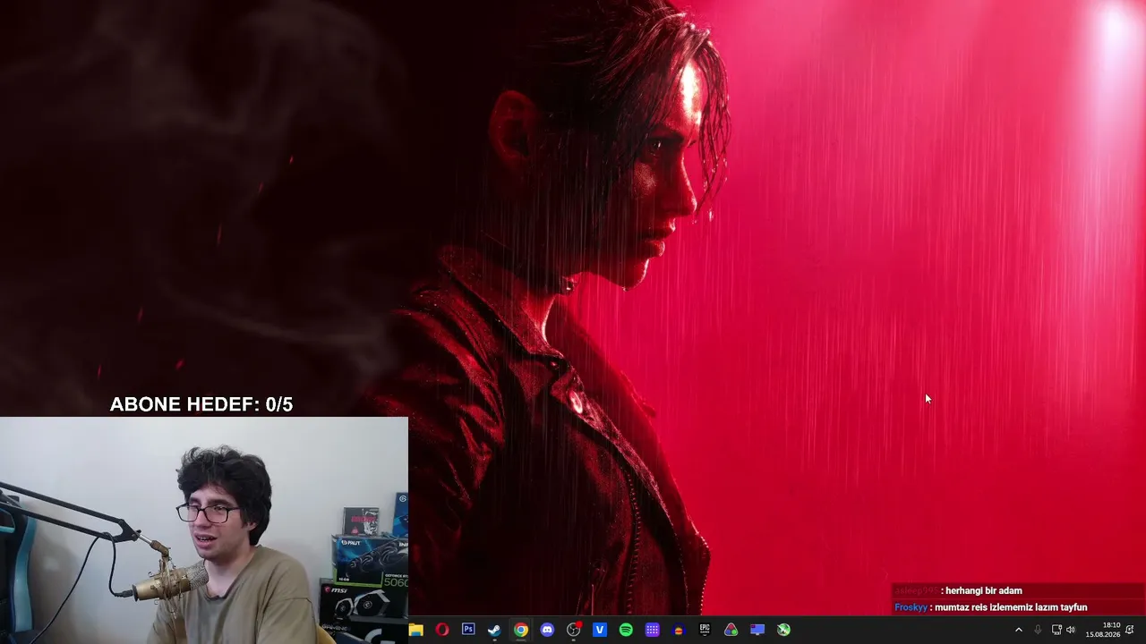Viewport: 1146px width, 644px height.
Task: Click chat message 'mumtaz reis izlememiz lazım tayfun'
Action: click(1011, 607)
